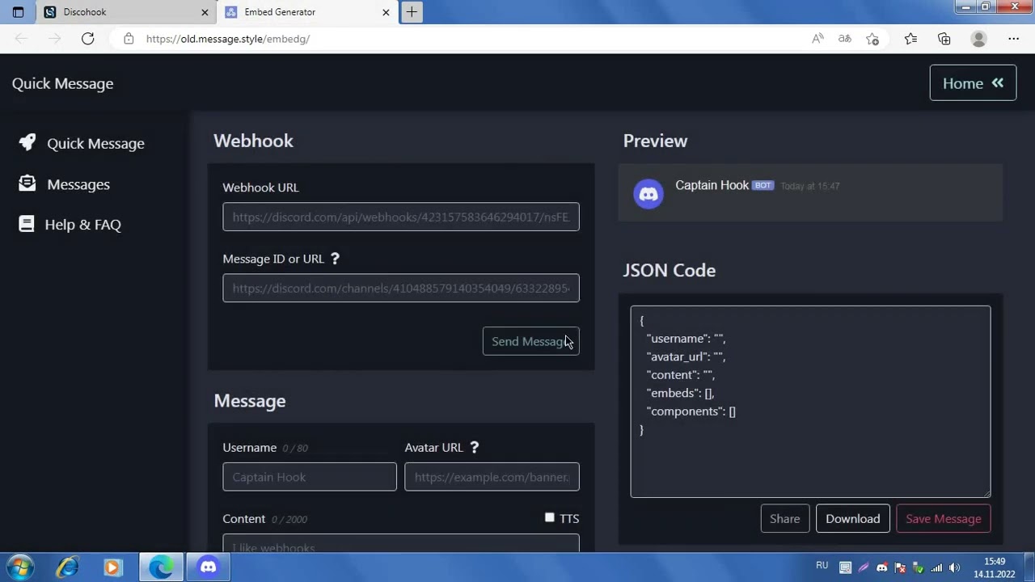Open browser Collections icon

coord(944,38)
